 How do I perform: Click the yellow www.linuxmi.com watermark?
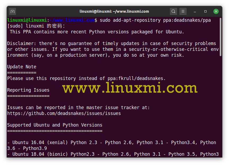130,88
